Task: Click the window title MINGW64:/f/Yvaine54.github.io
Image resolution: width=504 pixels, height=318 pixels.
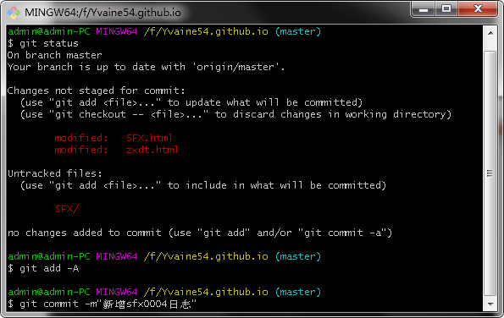Action: click(102, 13)
